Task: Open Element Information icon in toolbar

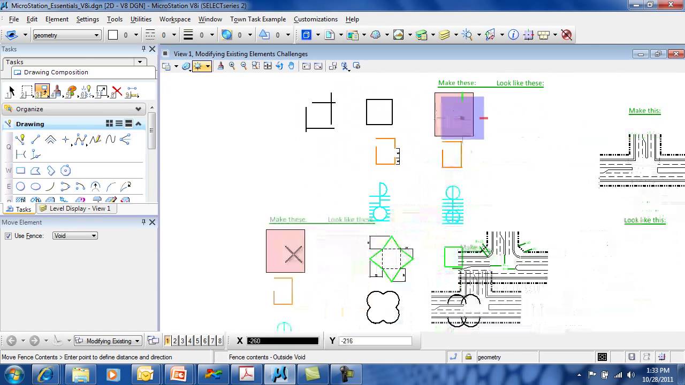Action: coord(513,35)
